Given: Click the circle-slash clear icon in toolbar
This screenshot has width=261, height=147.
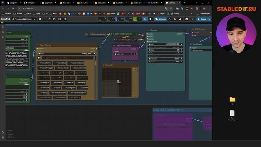Looking at the screenshot, I should (x=65, y=19).
